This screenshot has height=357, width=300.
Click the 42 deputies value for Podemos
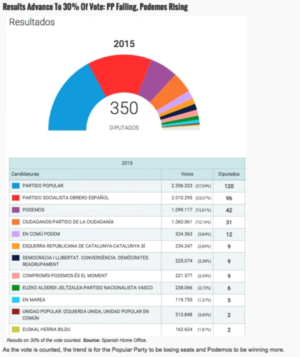point(229,210)
